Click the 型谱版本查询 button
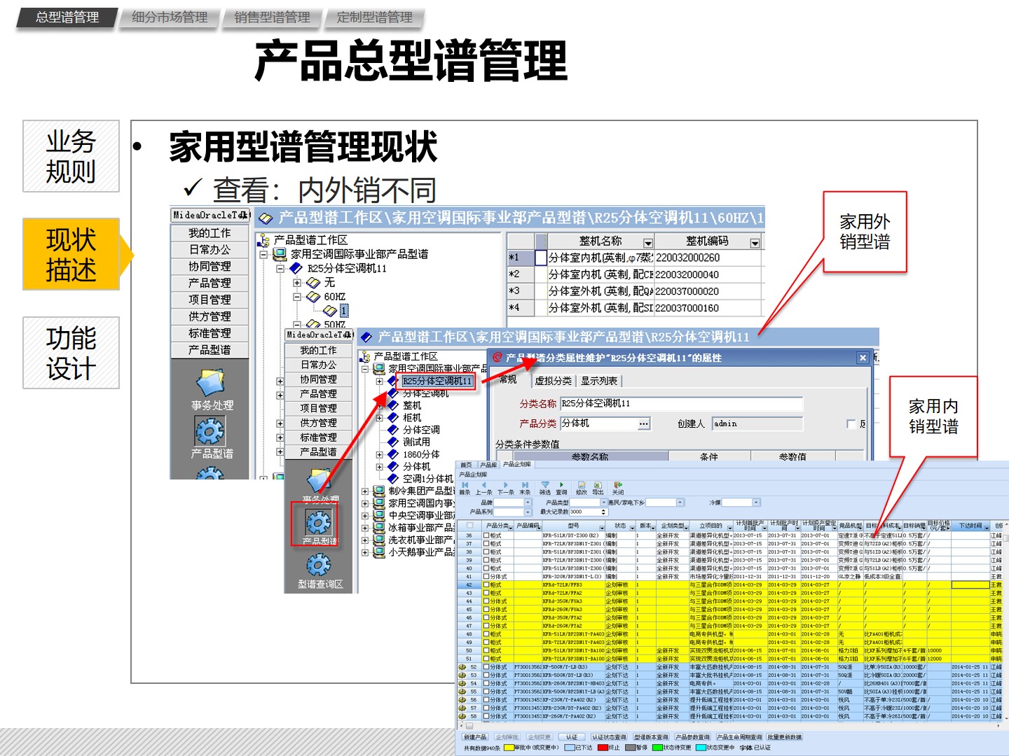Viewport: 1009px width, 756px height. coord(652,737)
